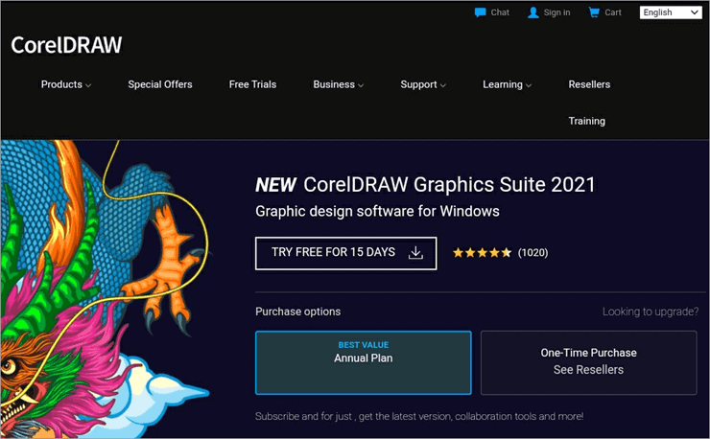The image size is (710, 439).
Task: Expand the Business menu chevron
Action: tap(361, 85)
